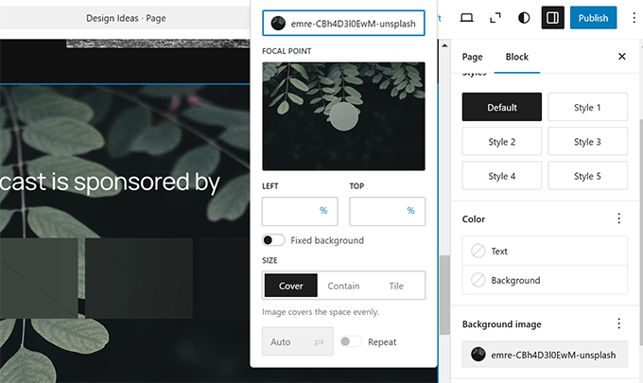
Task: Open Color section options three-dot menu
Action: (x=619, y=218)
